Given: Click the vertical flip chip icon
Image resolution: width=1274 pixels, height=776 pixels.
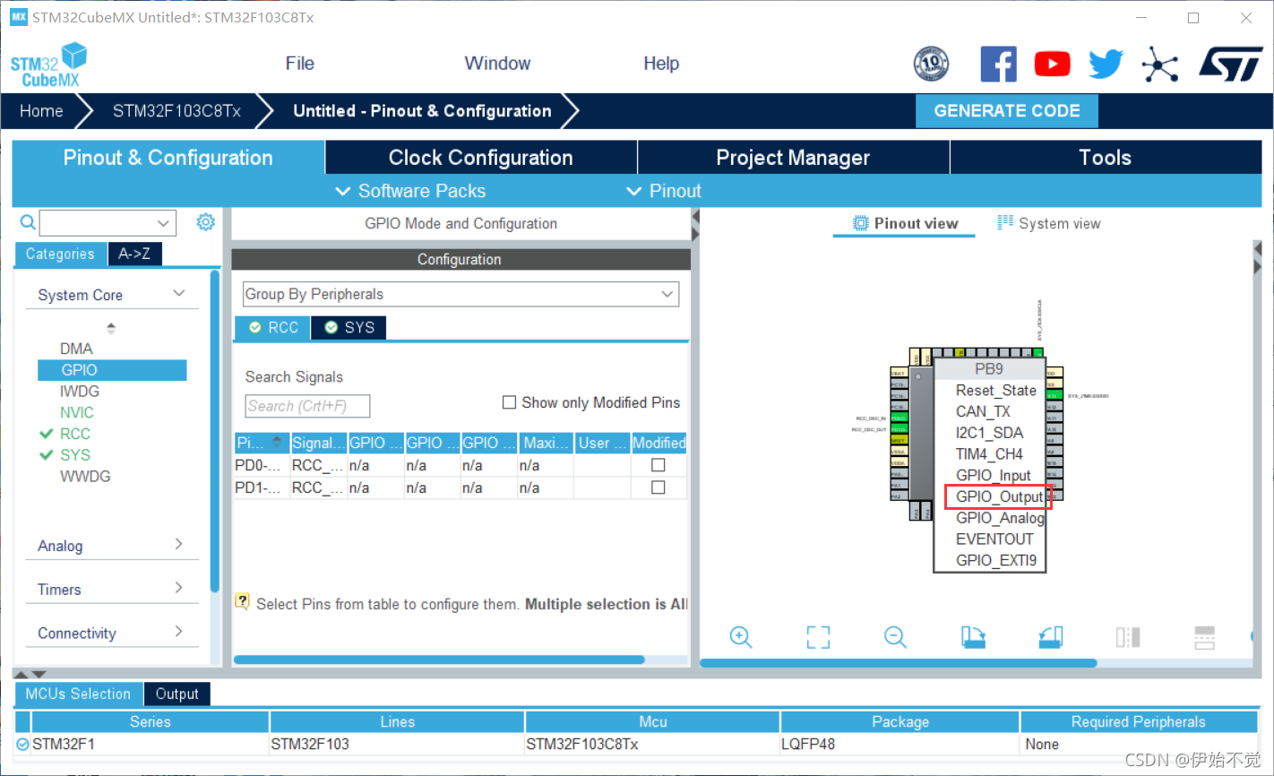Looking at the screenshot, I should pos(1205,637).
